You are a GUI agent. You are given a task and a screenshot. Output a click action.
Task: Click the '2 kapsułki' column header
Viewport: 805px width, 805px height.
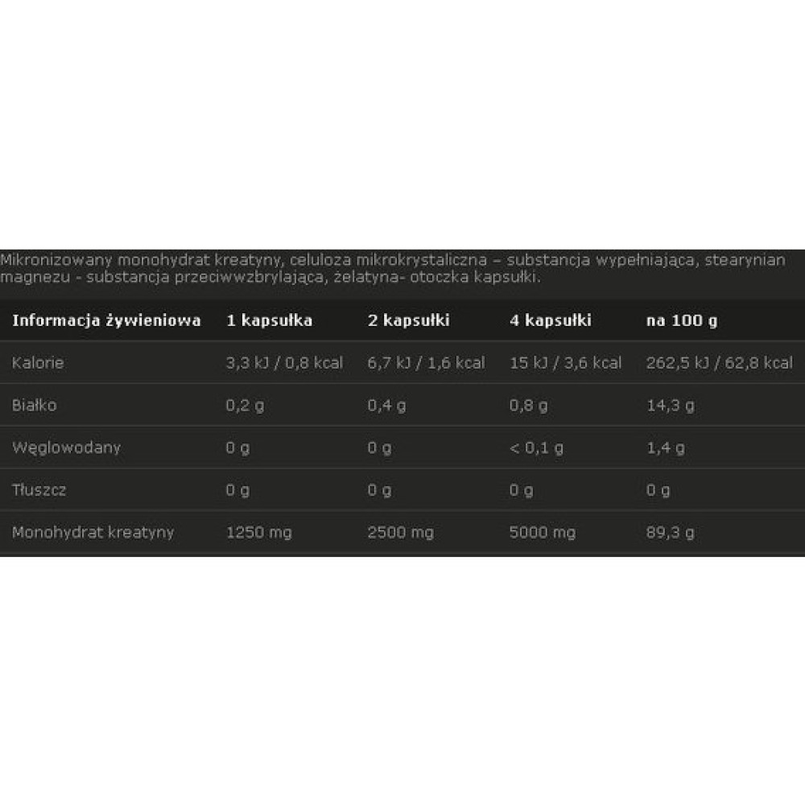click(x=408, y=320)
